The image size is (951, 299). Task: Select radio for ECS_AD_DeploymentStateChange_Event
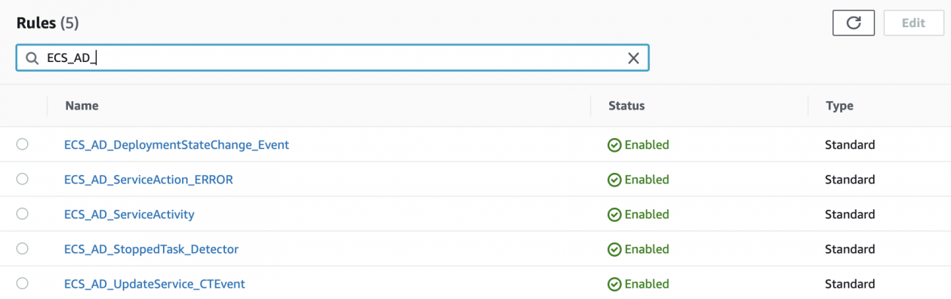click(22, 144)
